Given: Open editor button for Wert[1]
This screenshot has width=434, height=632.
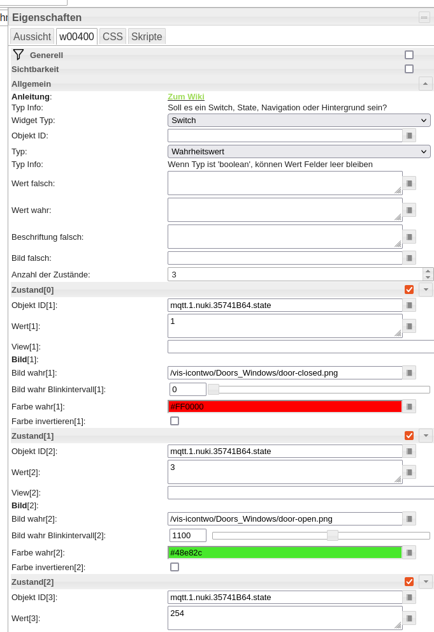Looking at the screenshot, I should click(x=409, y=326).
